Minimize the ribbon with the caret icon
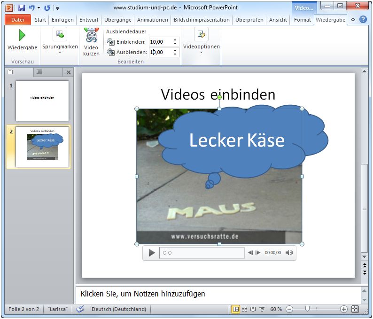Image resolution: width=373 pixels, height=319 pixels. tap(353, 20)
